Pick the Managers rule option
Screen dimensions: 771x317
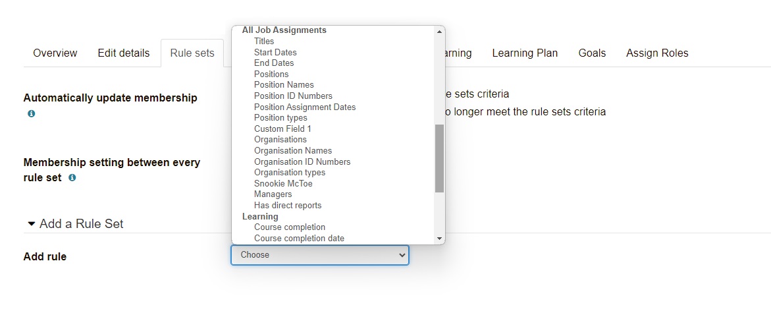point(273,194)
